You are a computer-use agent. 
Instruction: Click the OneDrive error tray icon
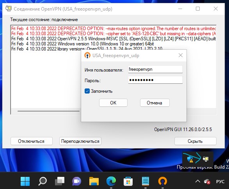(207, 182)
